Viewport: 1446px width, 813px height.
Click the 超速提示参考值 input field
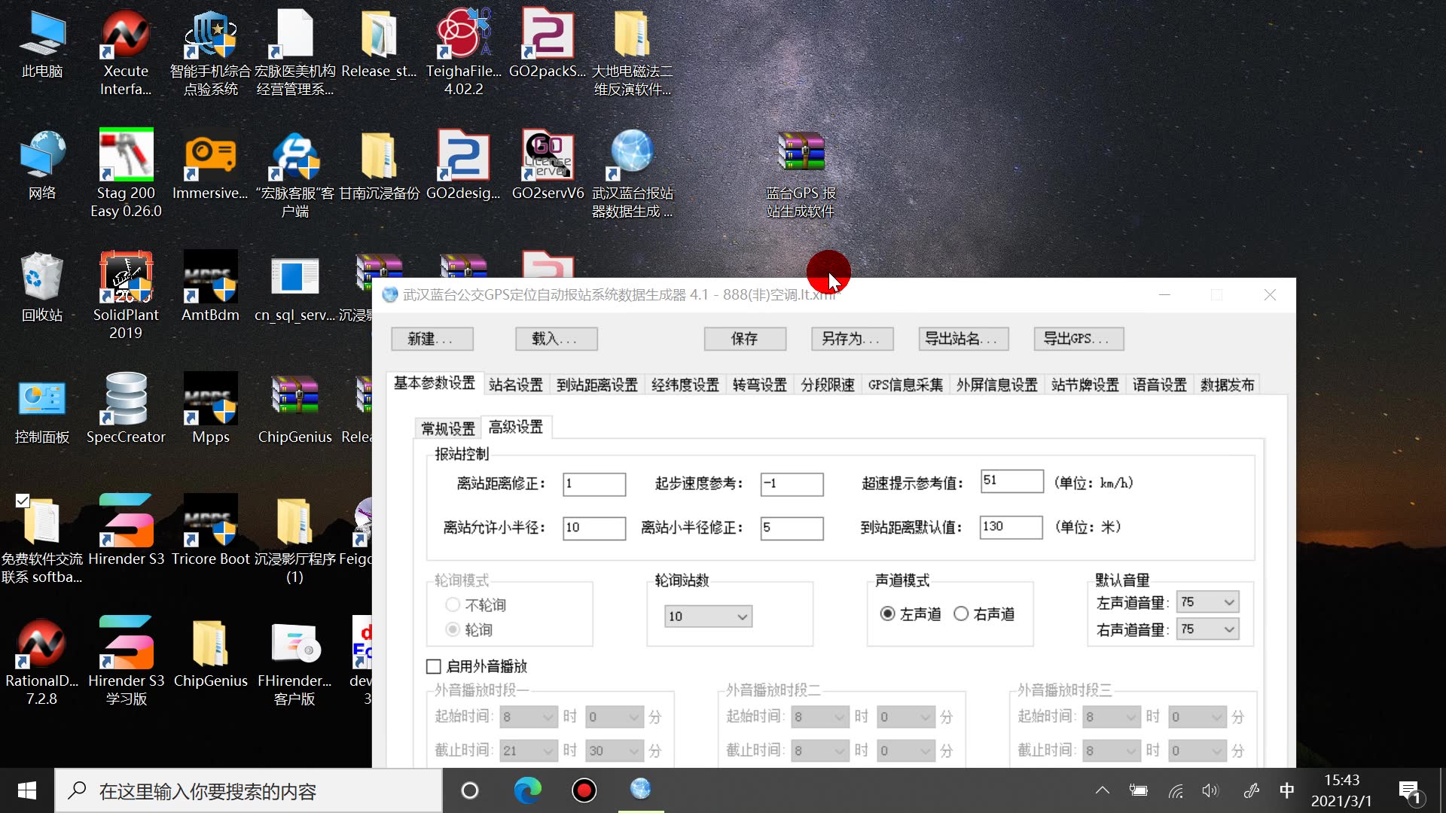1012,481
